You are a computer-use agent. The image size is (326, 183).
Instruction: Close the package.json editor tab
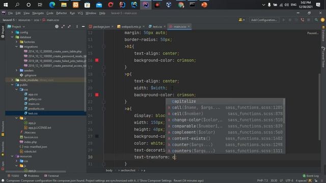pyautogui.click(x=112, y=26)
